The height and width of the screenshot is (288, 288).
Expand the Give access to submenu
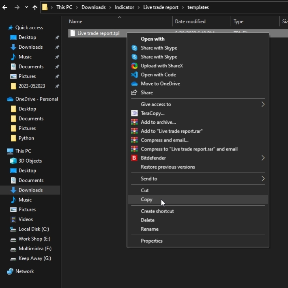[198, 104]
